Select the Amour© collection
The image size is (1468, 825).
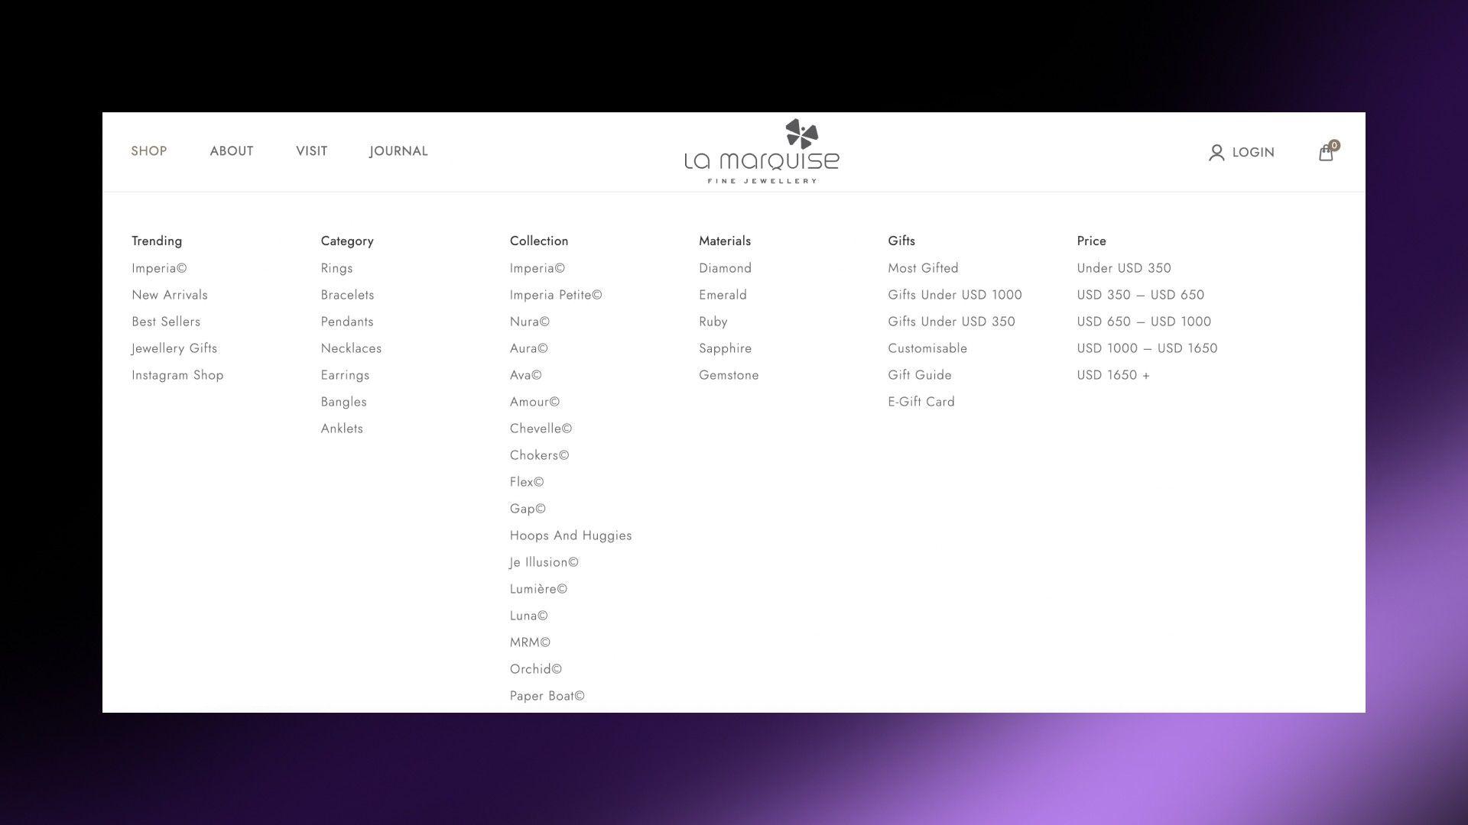[x=534, y=402]
